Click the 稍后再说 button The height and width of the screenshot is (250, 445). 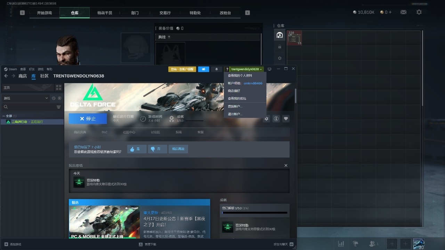[178, 149]
